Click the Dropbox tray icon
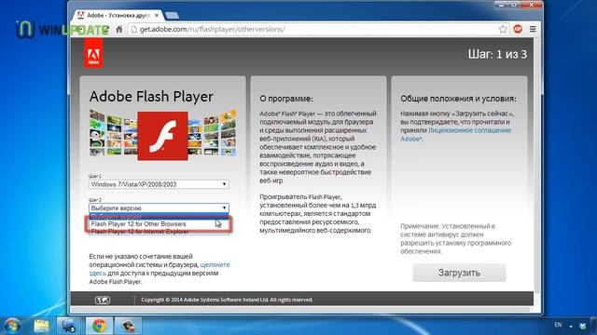597x335 pixels. click(582, 326)
